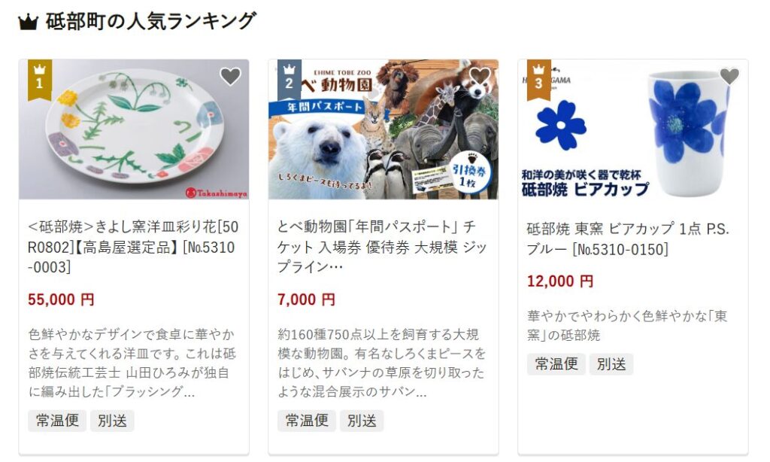Favorite the きよし窯洋皿 plate with heart icon
Screen dimensions: 770x462
tap(230, 76)
